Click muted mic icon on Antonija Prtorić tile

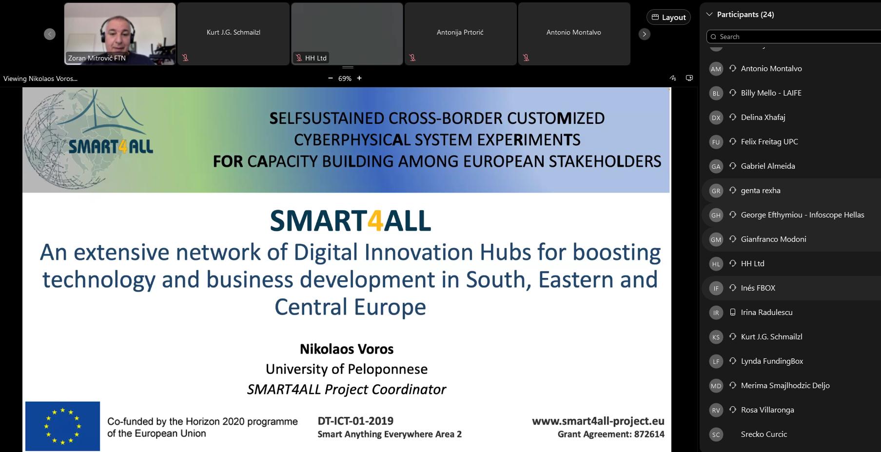pyautogui.click(x=412, y=58)
